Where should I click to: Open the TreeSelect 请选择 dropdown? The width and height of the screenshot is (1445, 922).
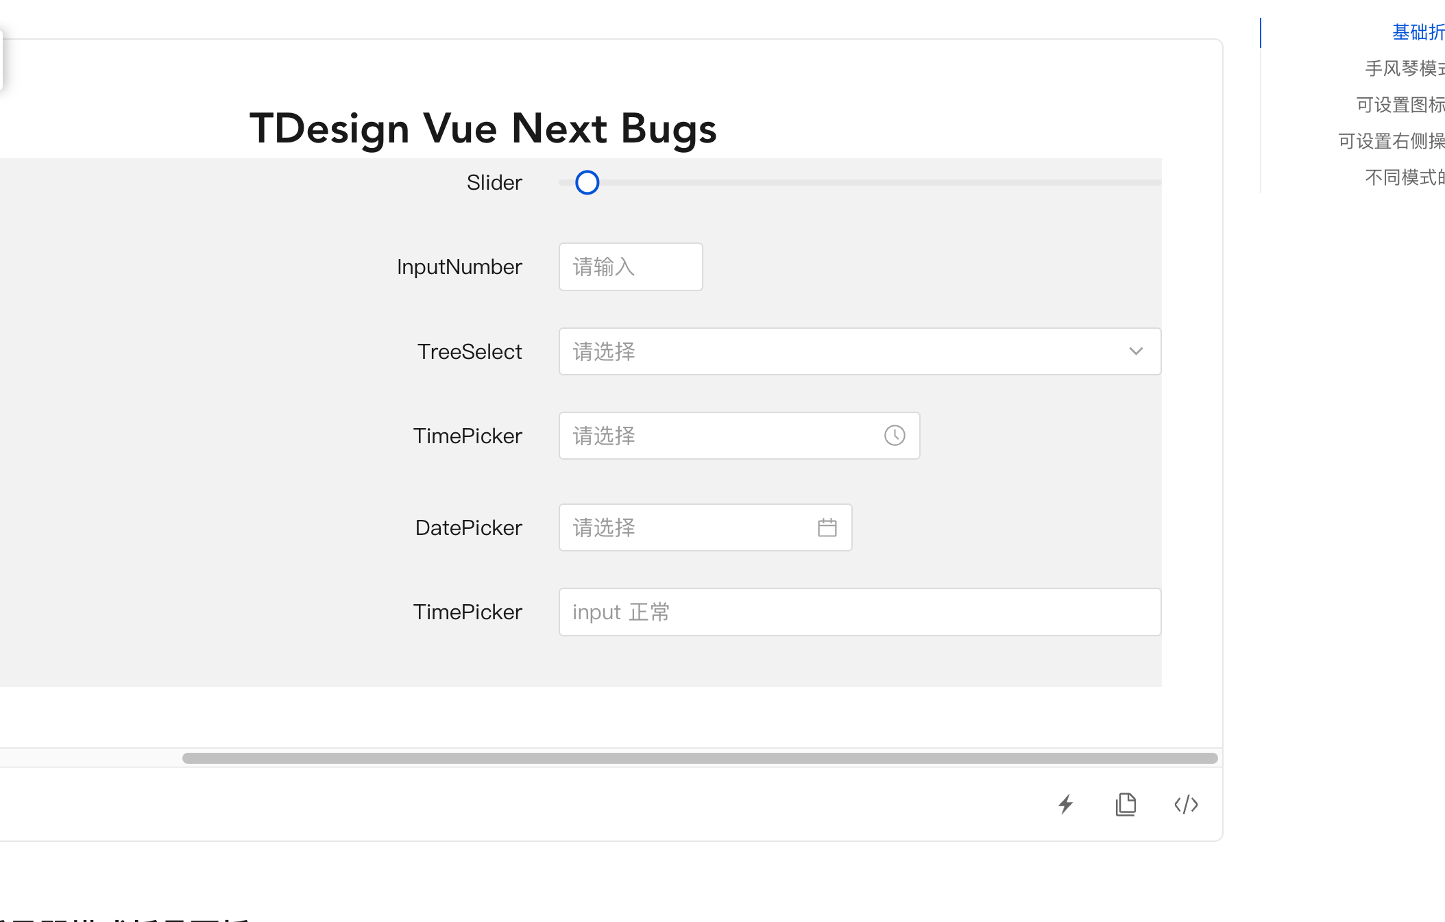coord(754,351)
